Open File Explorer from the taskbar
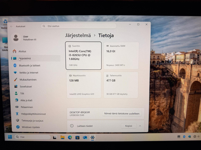This screenshot has width=201, height=150. click(62, 137)
